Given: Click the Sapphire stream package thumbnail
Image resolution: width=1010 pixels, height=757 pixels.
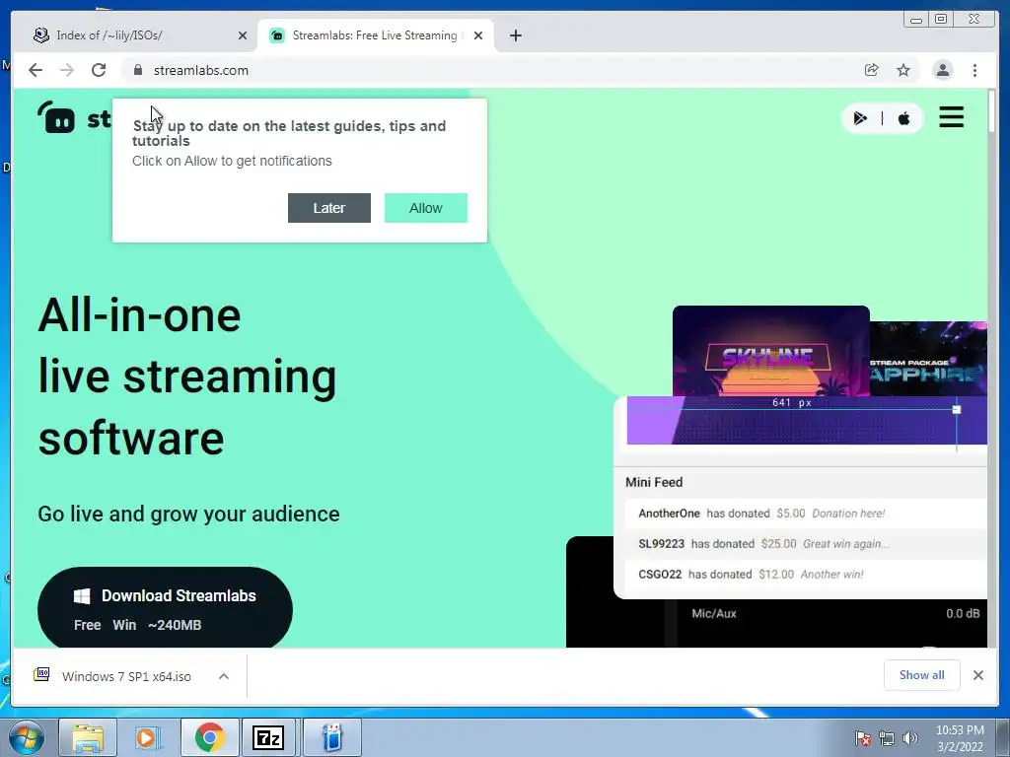Looking at the screenshot, I should pos(928,359).
